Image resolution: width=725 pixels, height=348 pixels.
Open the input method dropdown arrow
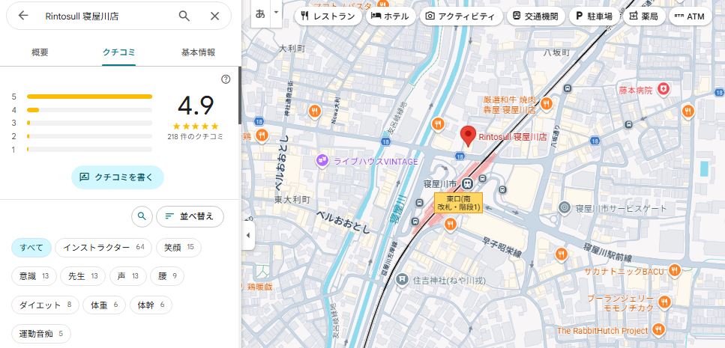276,13
